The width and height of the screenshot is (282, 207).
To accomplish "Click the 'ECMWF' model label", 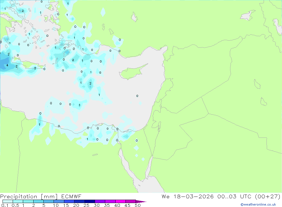I will (x=71, y=197).
